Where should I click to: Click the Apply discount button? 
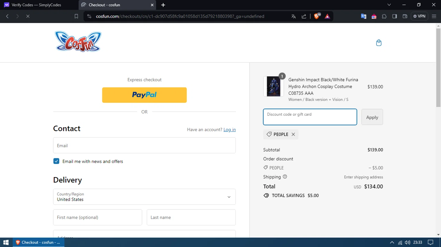372,117
